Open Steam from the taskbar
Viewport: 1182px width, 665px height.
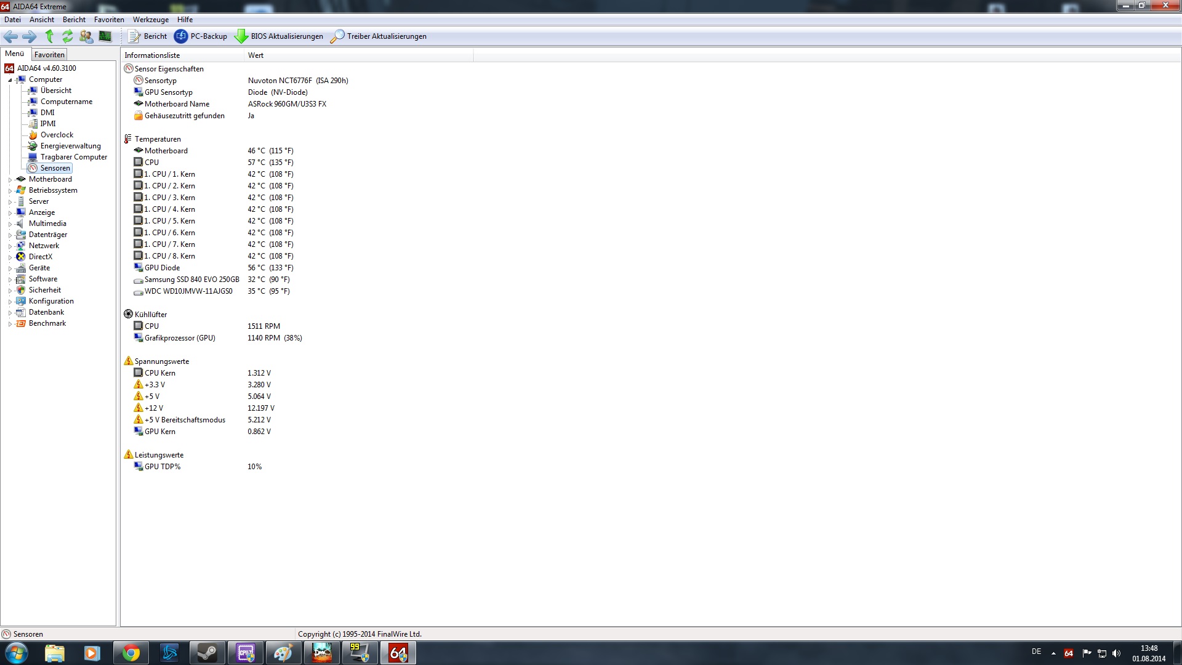207,653
